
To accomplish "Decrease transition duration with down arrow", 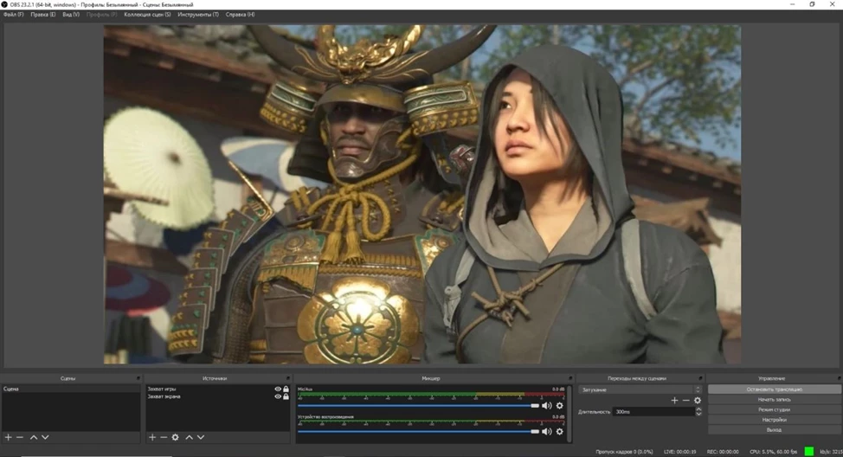I will click(x=698, y=414).
